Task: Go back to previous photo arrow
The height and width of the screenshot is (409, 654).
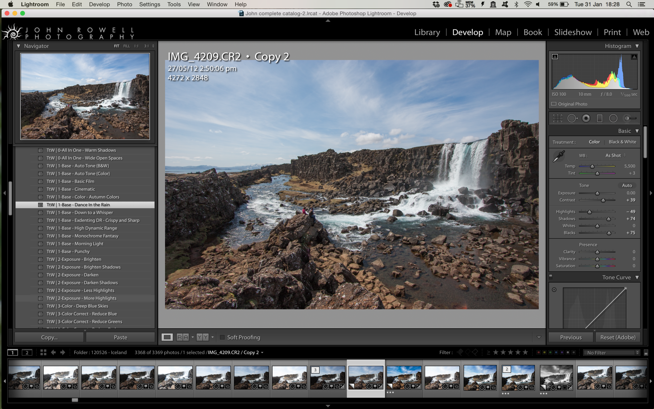Action: [53, 352]
